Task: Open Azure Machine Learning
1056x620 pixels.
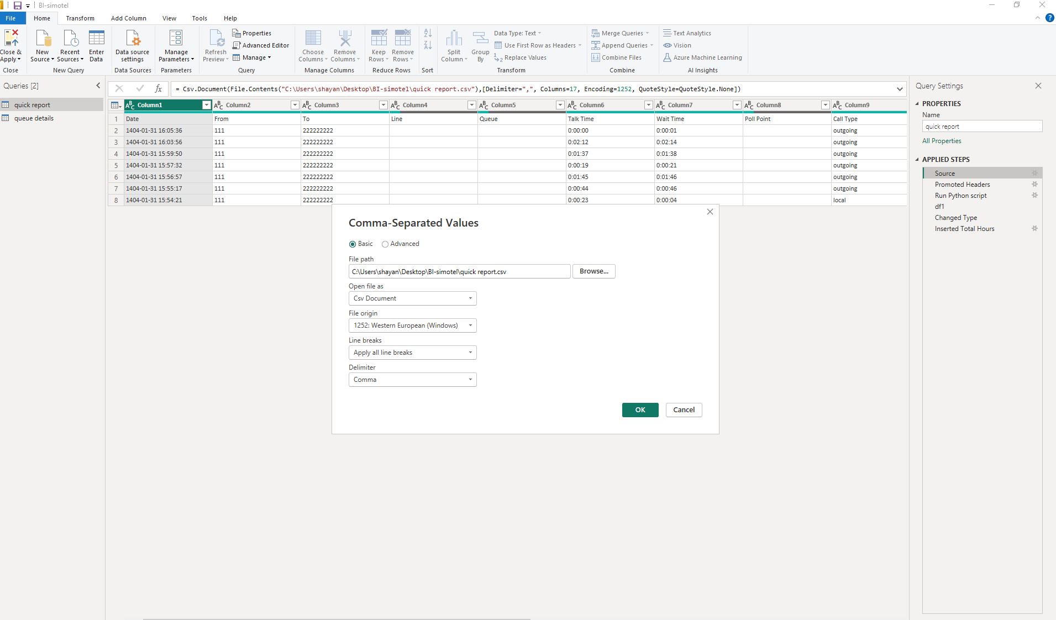Action: point(702,57)
